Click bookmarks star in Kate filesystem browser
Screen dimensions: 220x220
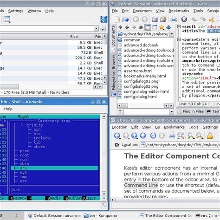(x=162, y=27)
